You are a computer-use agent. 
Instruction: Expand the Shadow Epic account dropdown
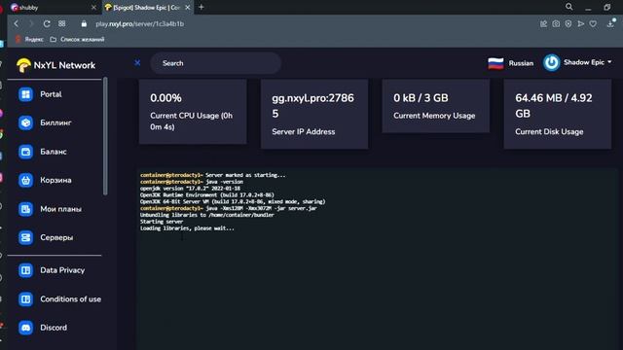point(588,62)
